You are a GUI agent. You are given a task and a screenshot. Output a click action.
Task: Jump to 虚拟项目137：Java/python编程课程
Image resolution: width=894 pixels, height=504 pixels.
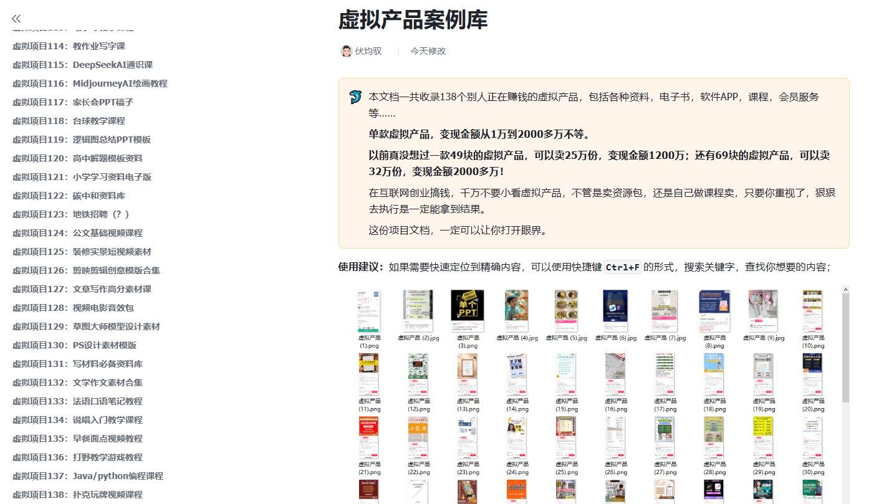pyautogui.click(x=88, y=476)
